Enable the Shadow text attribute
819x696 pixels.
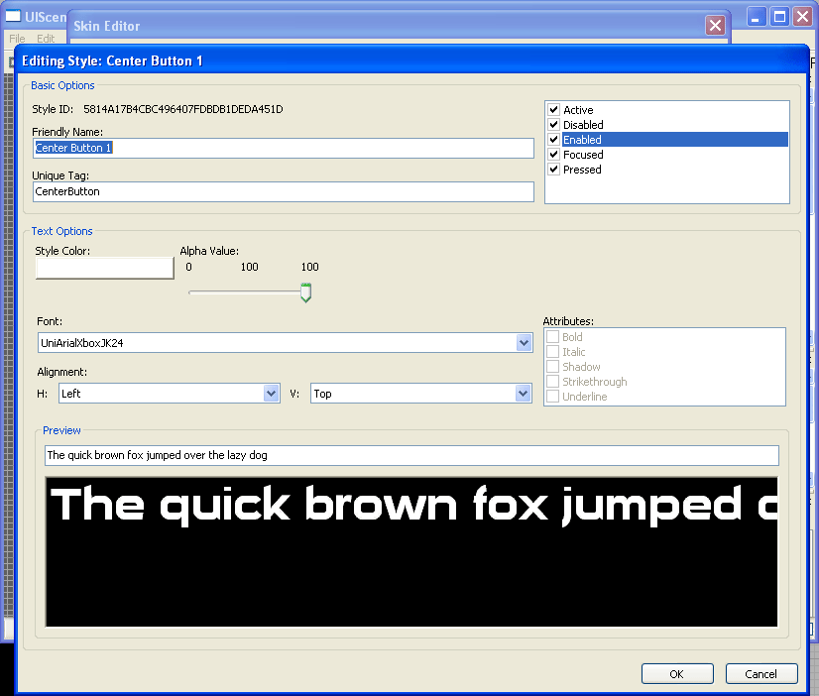point(551,367)
